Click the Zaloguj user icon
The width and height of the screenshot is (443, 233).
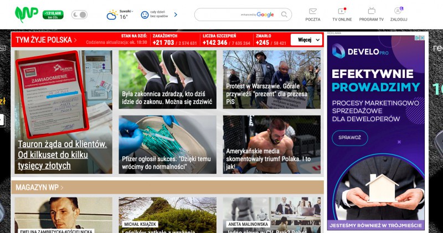[x=398, y=14]
